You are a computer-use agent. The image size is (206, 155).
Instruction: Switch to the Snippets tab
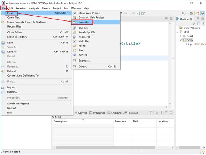pos(115,113)
